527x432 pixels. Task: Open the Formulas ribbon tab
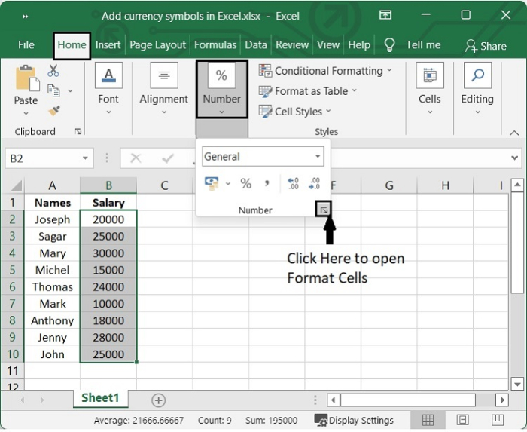click(x=215, y=45)
